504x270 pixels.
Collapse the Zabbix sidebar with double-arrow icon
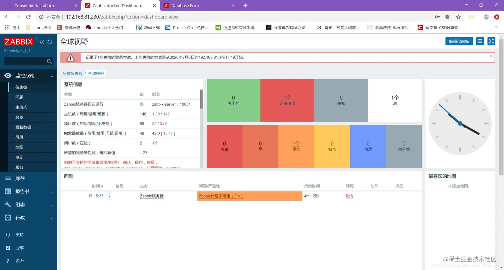coord(42,42)
